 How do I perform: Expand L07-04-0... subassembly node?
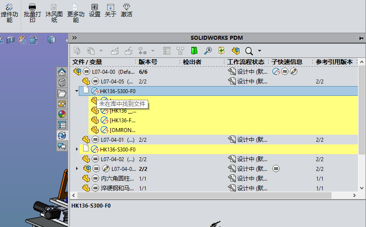[77, 169]
